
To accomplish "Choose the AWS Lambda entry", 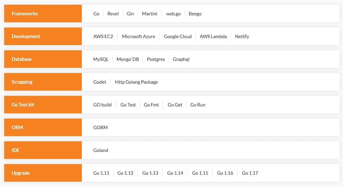I will 213,36.
